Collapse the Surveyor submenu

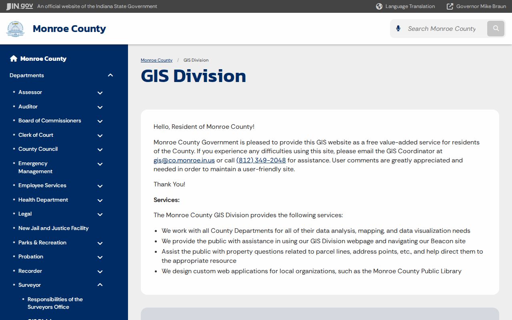[100, 285]
